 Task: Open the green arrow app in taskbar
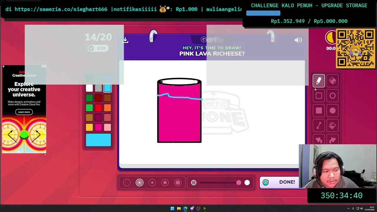point(205,208)
